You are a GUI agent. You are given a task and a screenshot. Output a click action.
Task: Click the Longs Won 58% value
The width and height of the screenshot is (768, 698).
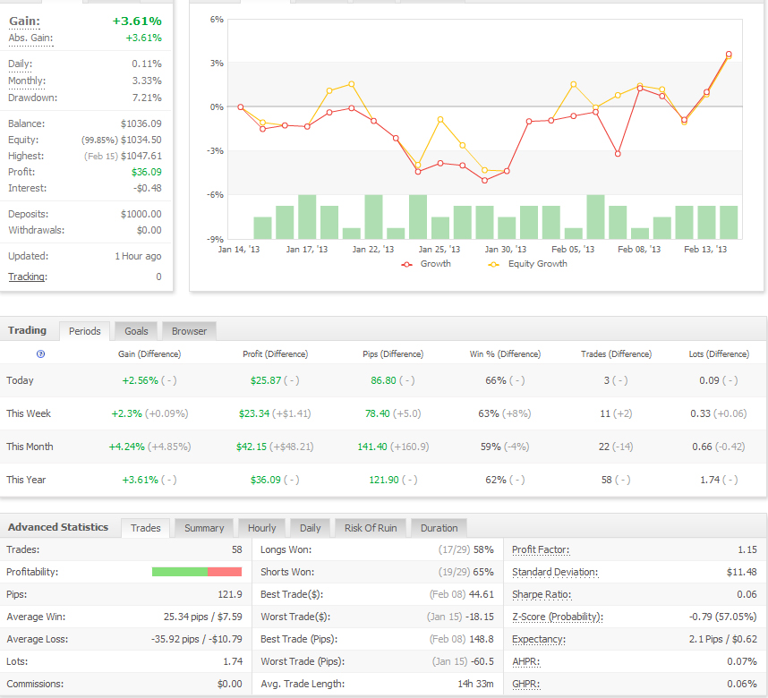click(x=483, y=549)
